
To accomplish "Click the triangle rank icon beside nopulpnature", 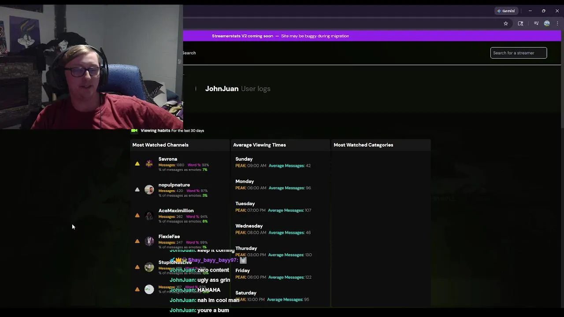I will 137,190.
